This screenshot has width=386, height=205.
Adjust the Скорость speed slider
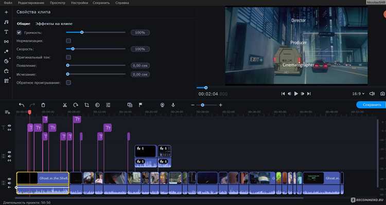click(x=96, y=49)
